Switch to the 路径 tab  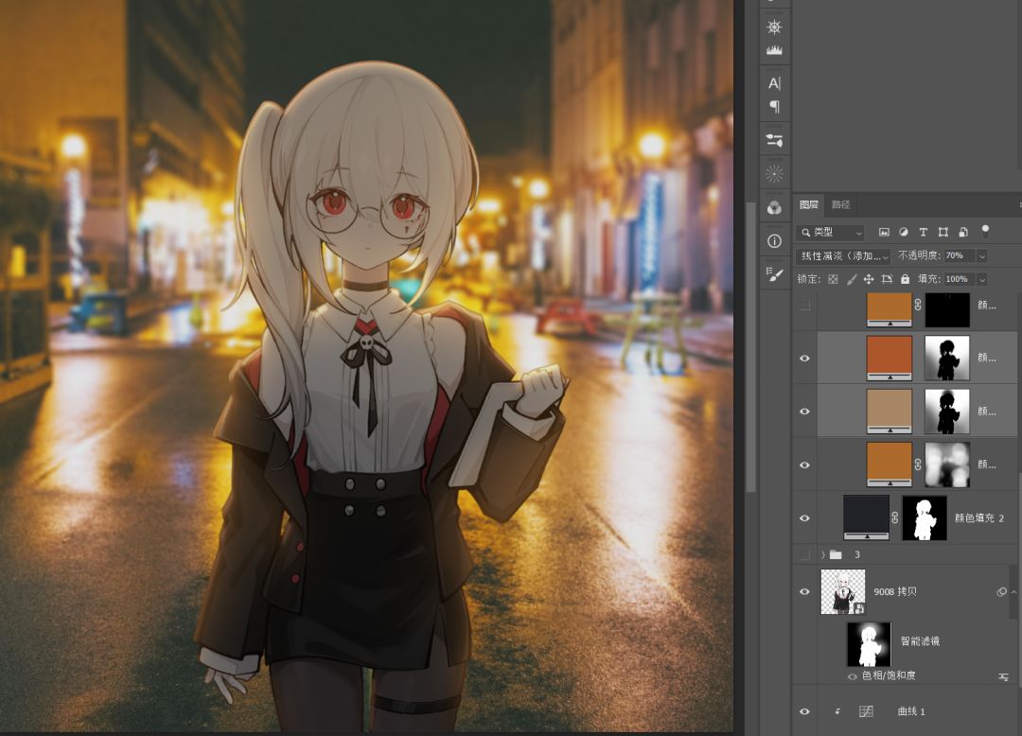point(840,204)
